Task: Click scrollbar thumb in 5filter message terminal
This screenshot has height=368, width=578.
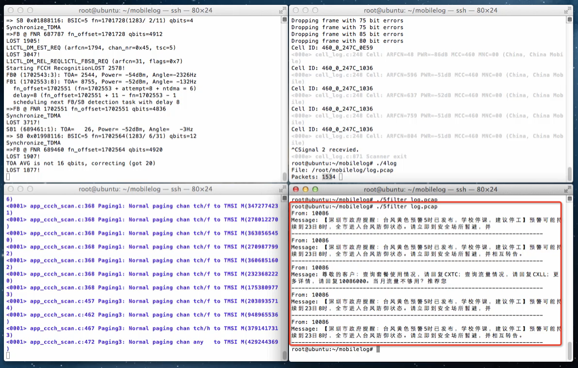Action: (x=569, y=351)
